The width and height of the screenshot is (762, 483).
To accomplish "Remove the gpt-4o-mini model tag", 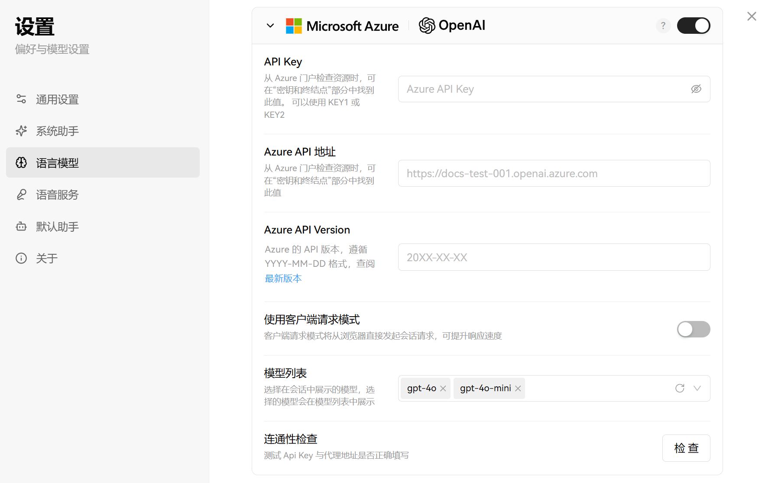I will (518, 389).
